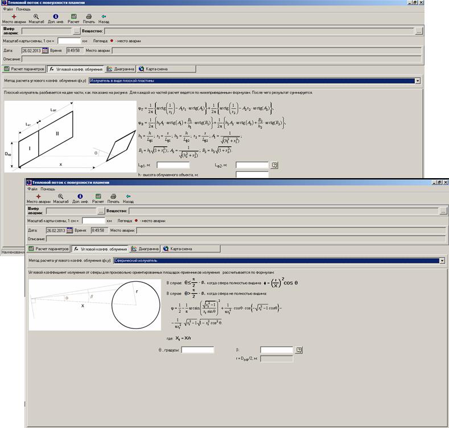
Task: Expand the 'Сферический излучатель' method dropdown
Action: click(x=442, y=261)
